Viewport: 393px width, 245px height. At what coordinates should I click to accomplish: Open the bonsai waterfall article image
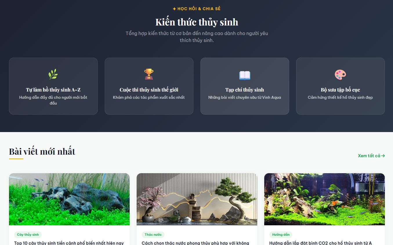pos(197,199)
